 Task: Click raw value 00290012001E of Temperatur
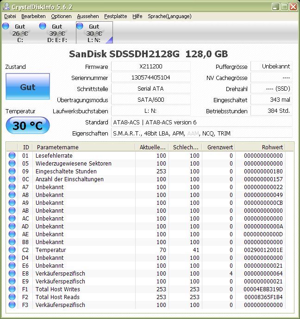coord(263,250)
